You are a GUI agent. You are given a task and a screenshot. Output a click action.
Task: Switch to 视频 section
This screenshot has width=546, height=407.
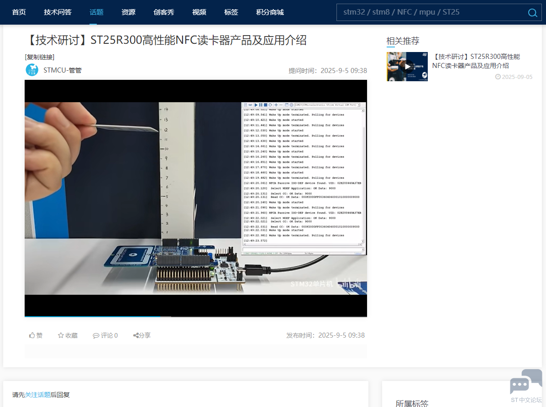199,12
